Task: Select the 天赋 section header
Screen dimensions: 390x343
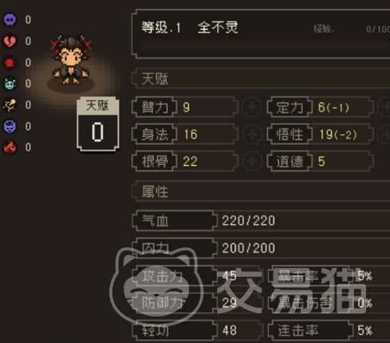Action: [x=262, y=79]
